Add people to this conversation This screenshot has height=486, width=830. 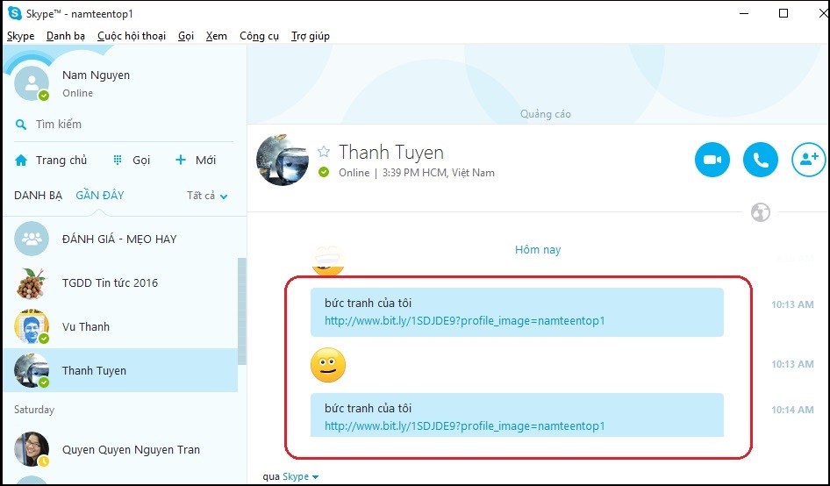coord(808,160)
